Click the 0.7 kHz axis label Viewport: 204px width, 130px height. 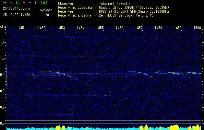(3, 107)
